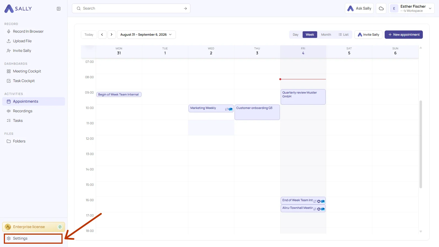
Task: Open Ask Sally assistant
Action: pyautogui.click(x=359, y=9)
